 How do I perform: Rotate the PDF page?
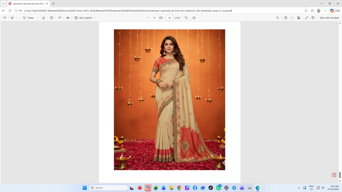pyautogui.click(x=186, y=18)
